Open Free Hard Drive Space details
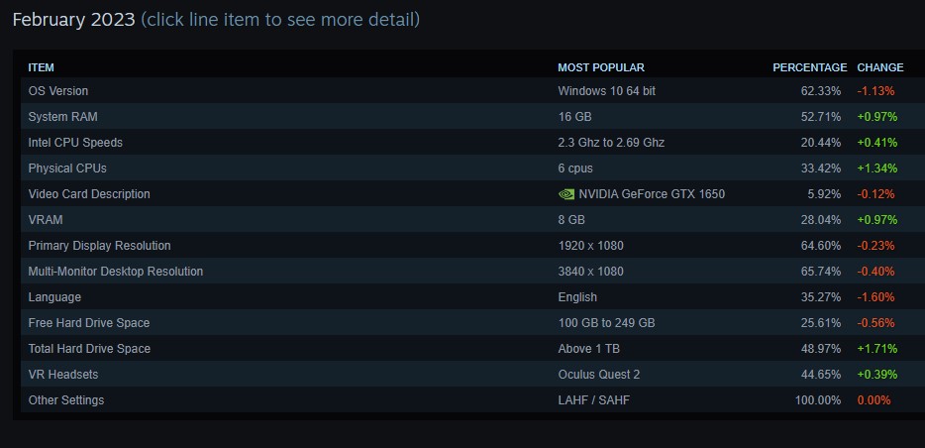Viewport: 925px width, 448px height. point(87,323)
